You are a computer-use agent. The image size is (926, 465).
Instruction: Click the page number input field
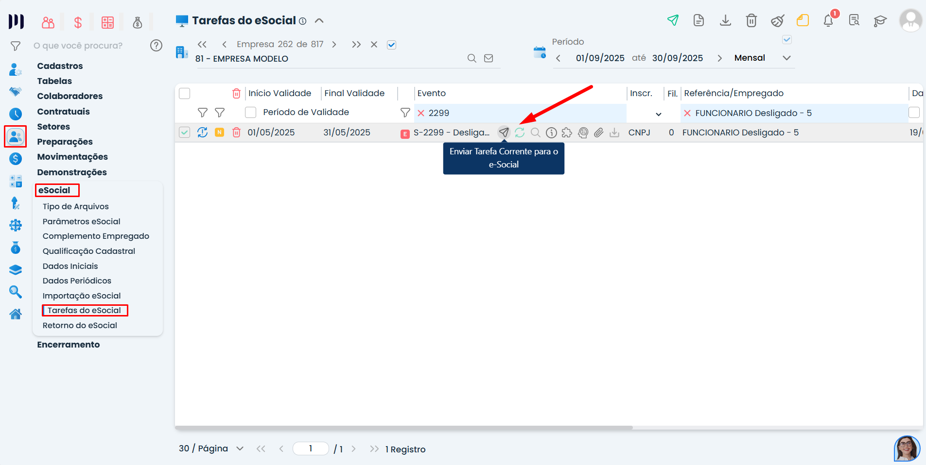311,448
